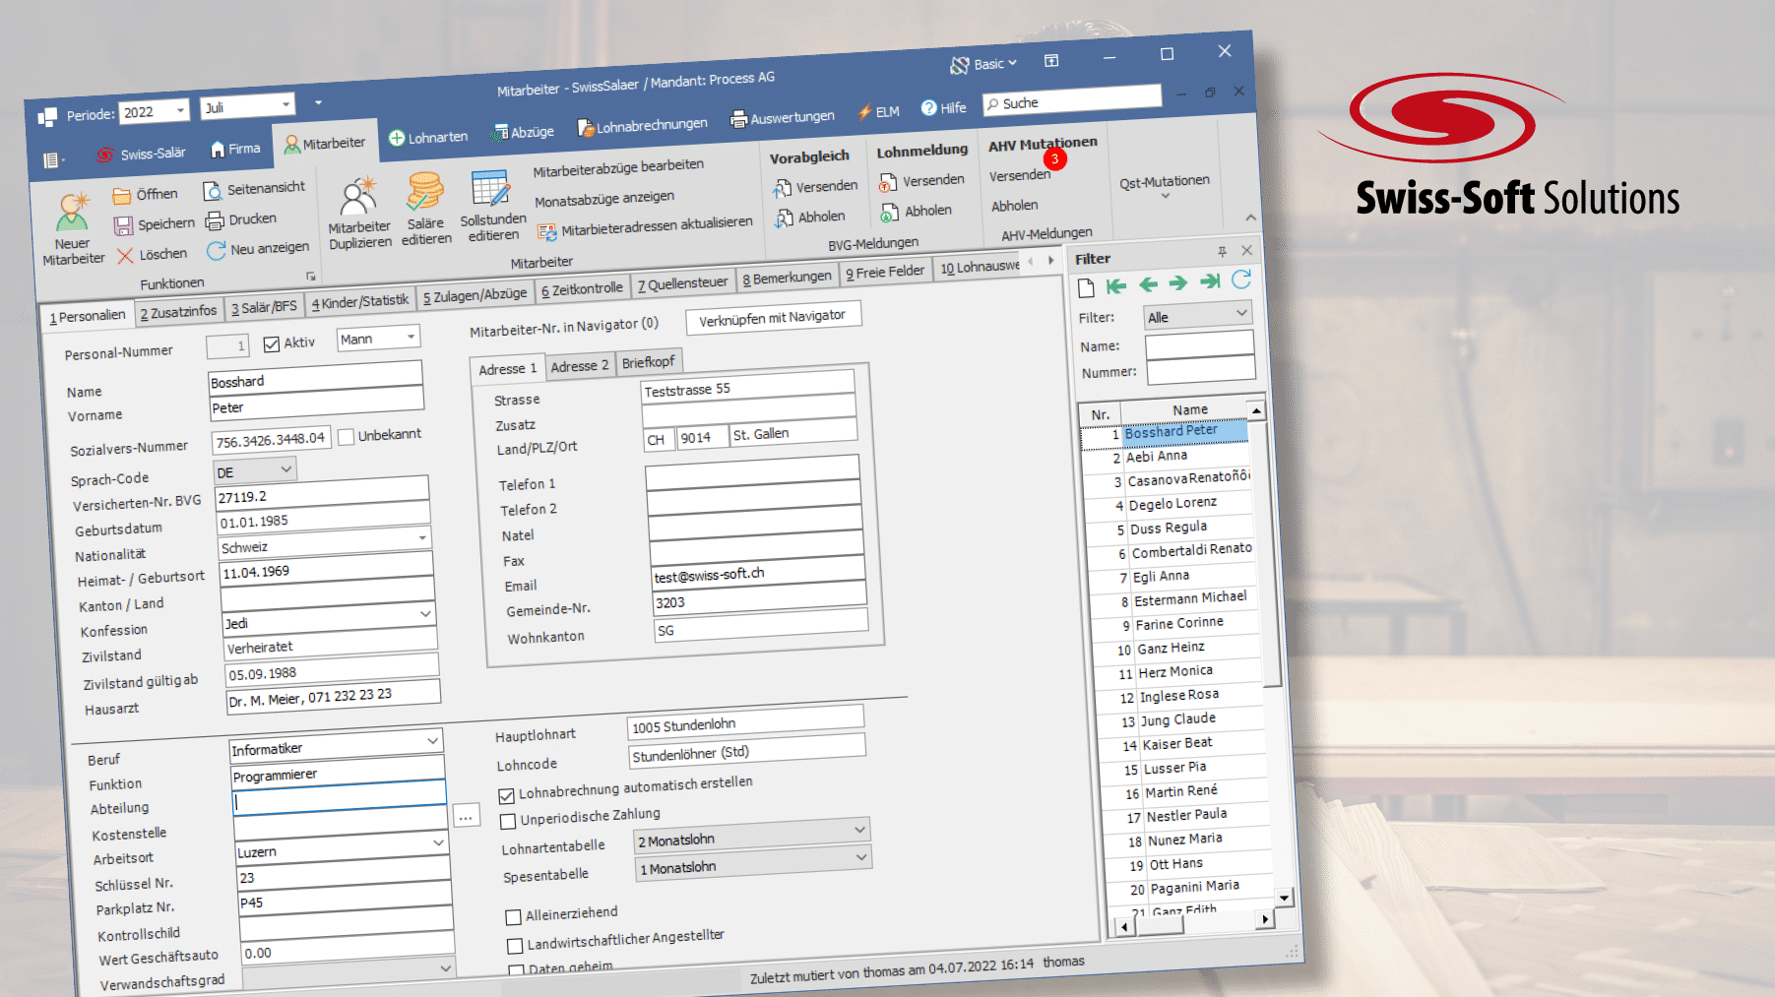
Task: Switch to the Lohnarten ribbon tab
Action: coord(428,138)
